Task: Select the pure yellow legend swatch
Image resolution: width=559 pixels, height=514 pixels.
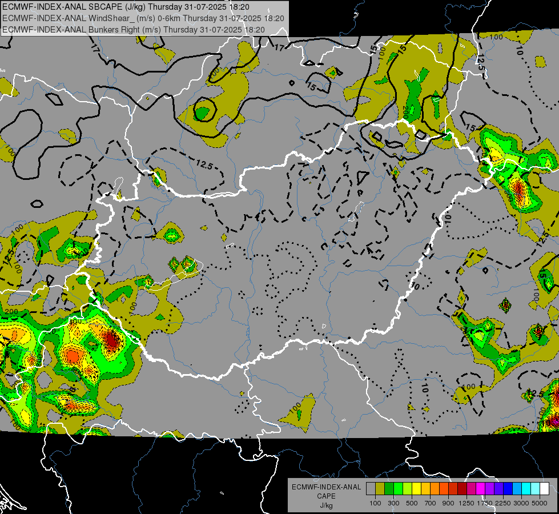Action: tap(416, 489)
